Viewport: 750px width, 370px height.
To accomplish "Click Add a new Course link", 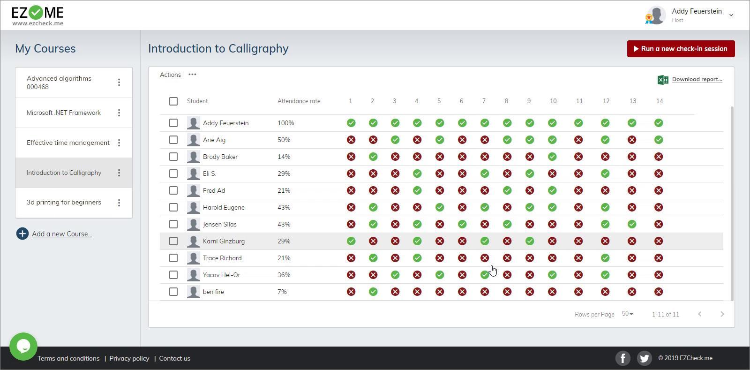I will pos(62,234).
